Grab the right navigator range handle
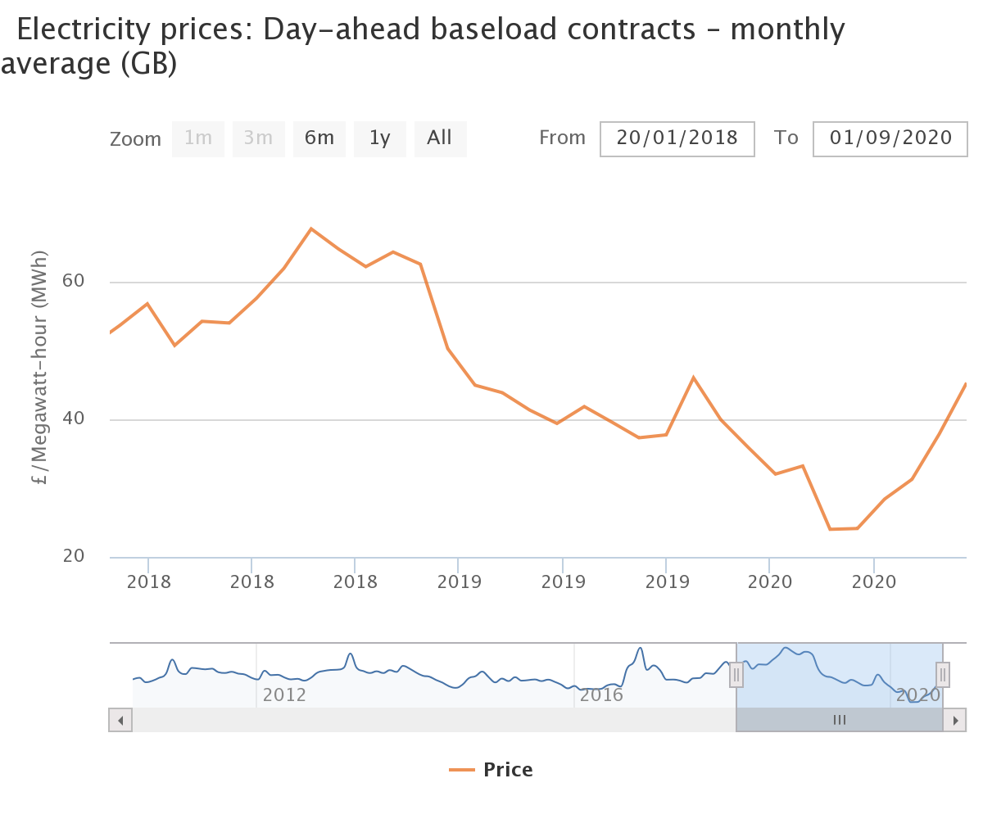The image size is (983, 819). [x=943, y=675]
